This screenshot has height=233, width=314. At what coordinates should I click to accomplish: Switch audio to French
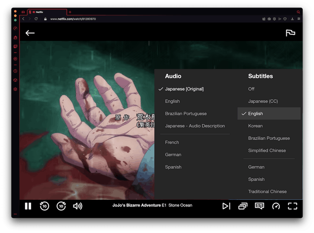pos(172,142)
